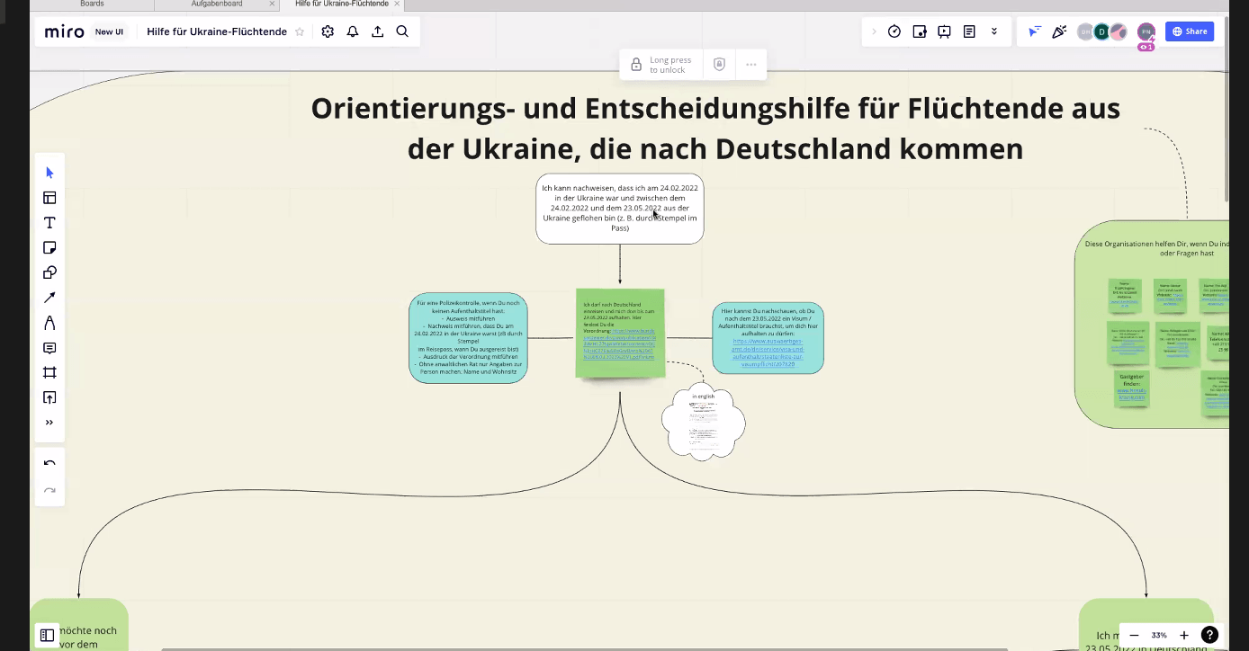Open the auswaertiges-amt visa link
This screenshot has height=651, width=1249.
click(x=768, y=352)
